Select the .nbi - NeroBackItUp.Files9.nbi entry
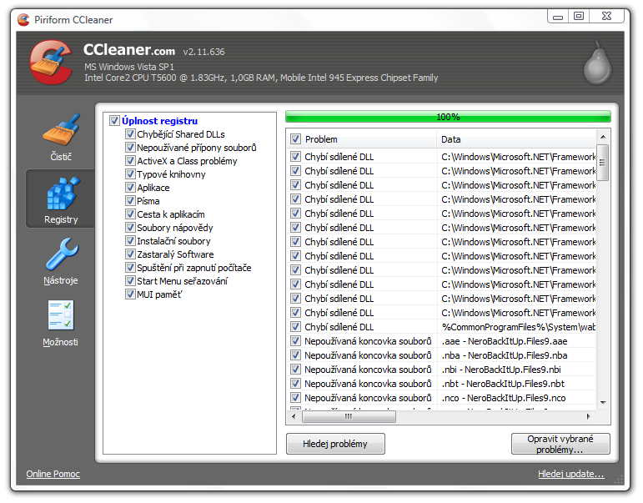The image size is (643, 503). pyautogui.click(x=501, y=370)
